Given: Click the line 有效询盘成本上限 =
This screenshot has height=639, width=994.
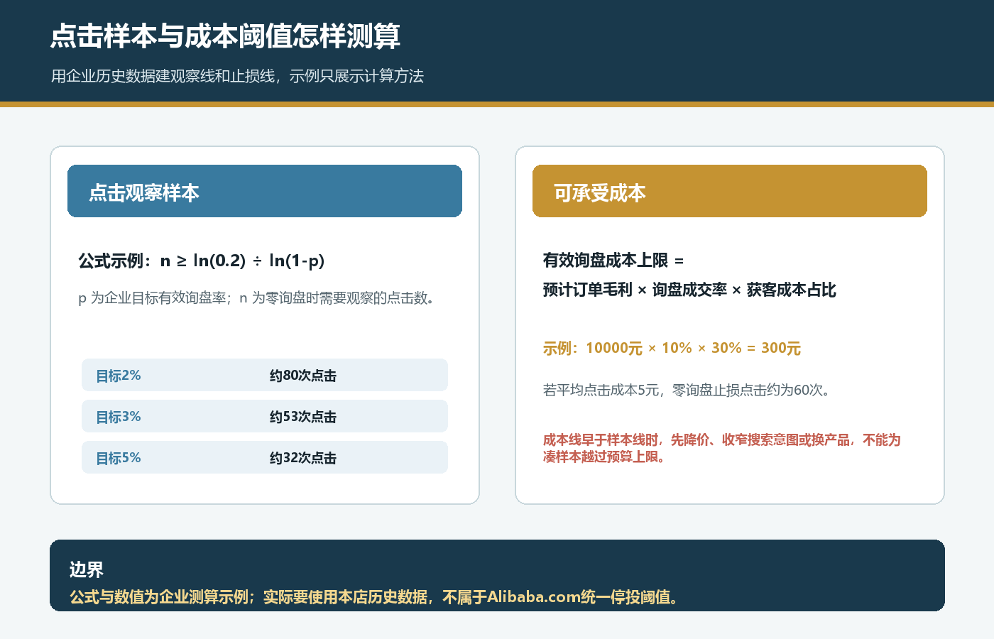Looking at the screenshot, I should click(613, 261).
